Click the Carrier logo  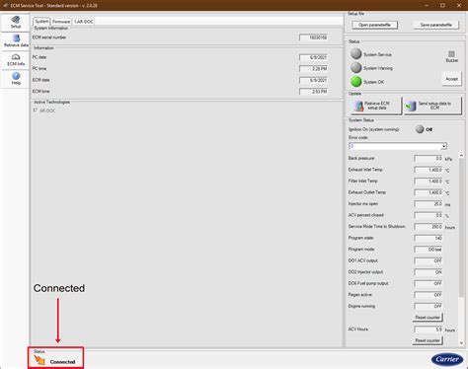coord(447,359)
